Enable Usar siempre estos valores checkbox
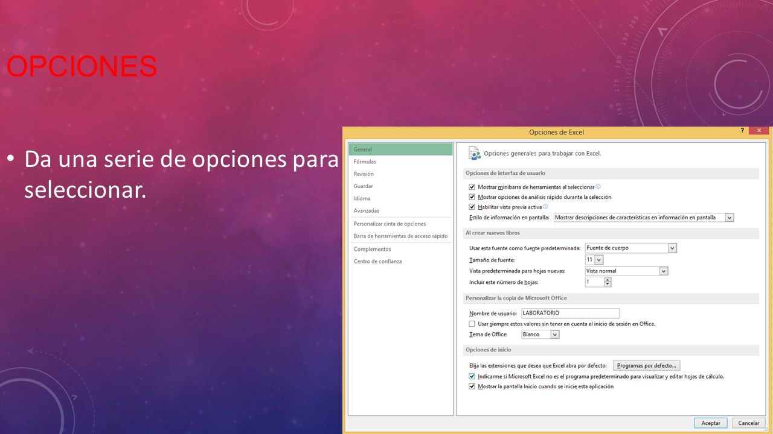The image size is (773, 434). [472, 324]
